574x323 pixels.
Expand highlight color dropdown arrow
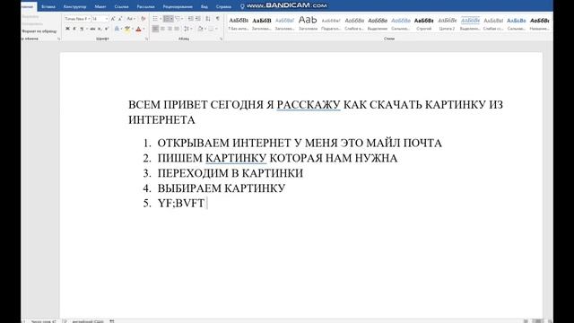pyautogui.click(x=132, y=29)
